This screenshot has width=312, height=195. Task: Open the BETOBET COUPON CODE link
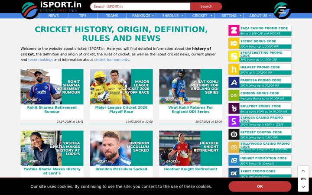tap(261, 132)
